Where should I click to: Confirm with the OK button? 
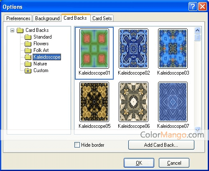139,163
